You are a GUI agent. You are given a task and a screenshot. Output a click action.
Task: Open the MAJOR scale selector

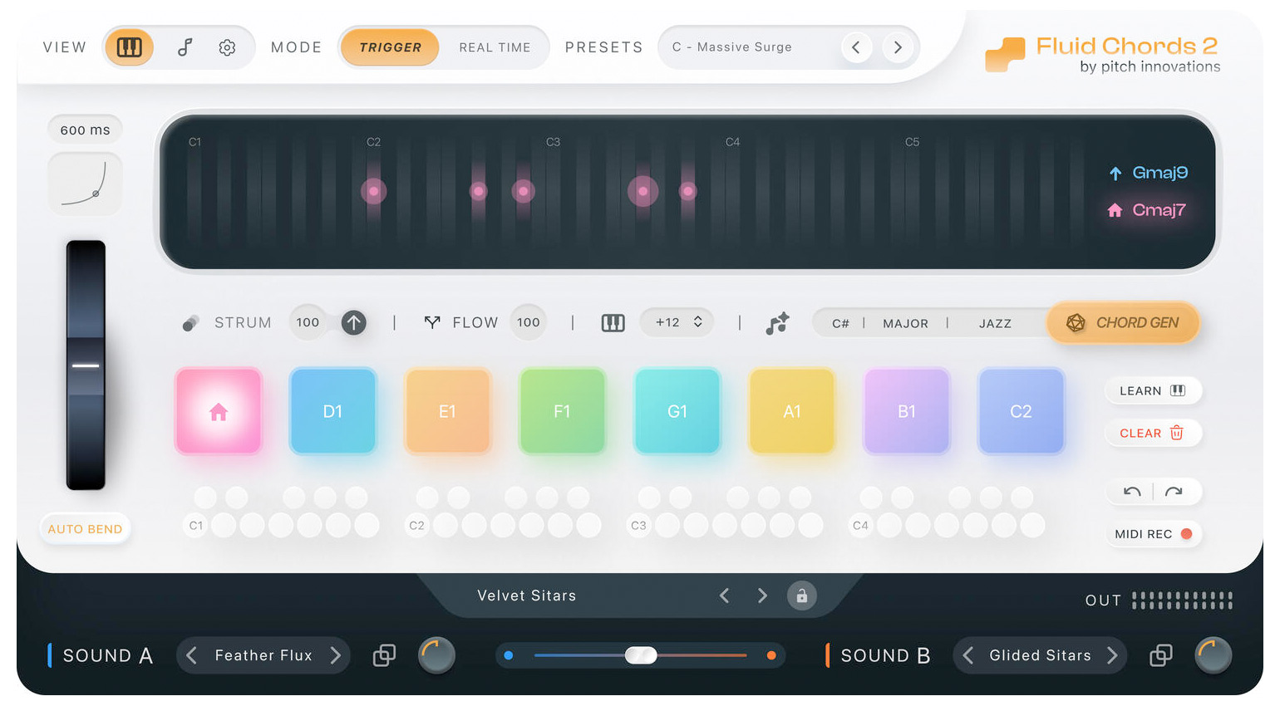click(905, 323)
